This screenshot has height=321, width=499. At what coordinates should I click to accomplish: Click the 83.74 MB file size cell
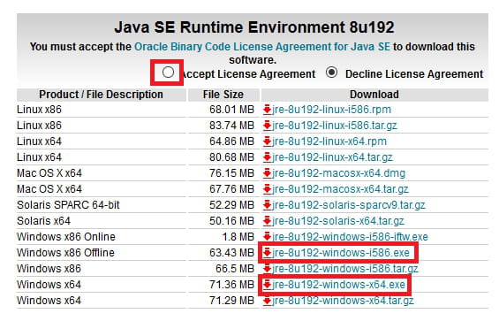231,126
